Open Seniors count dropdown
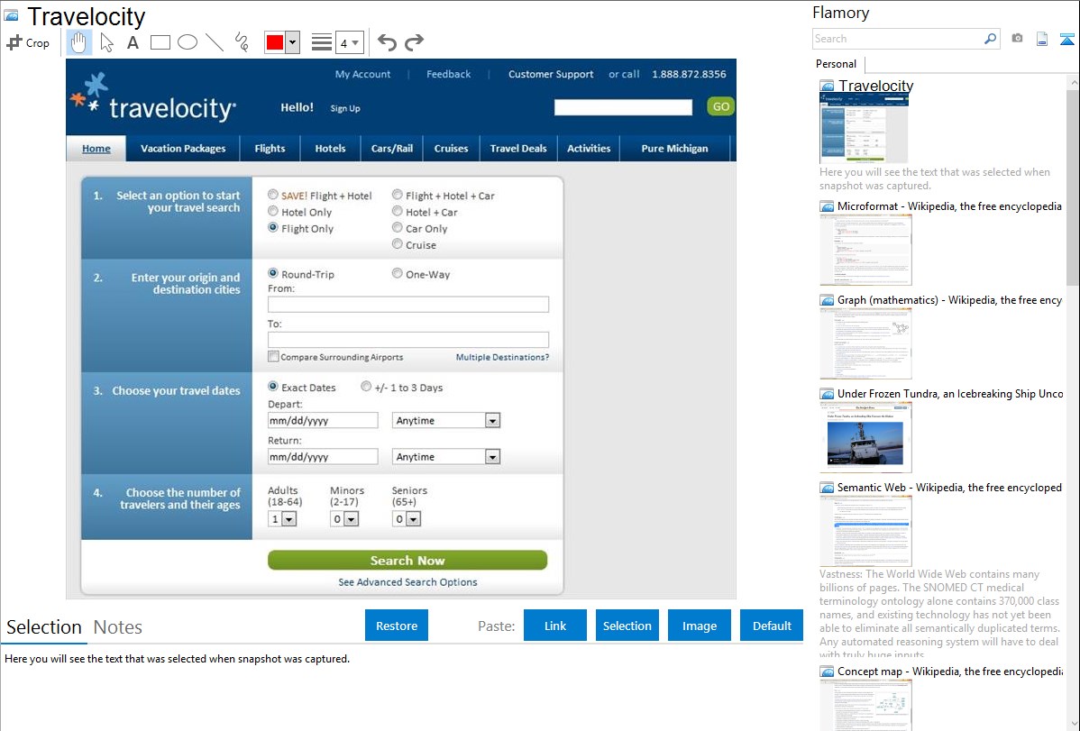Image resolution: width=1080 pixels, height=731 pixels. (413, 519)
